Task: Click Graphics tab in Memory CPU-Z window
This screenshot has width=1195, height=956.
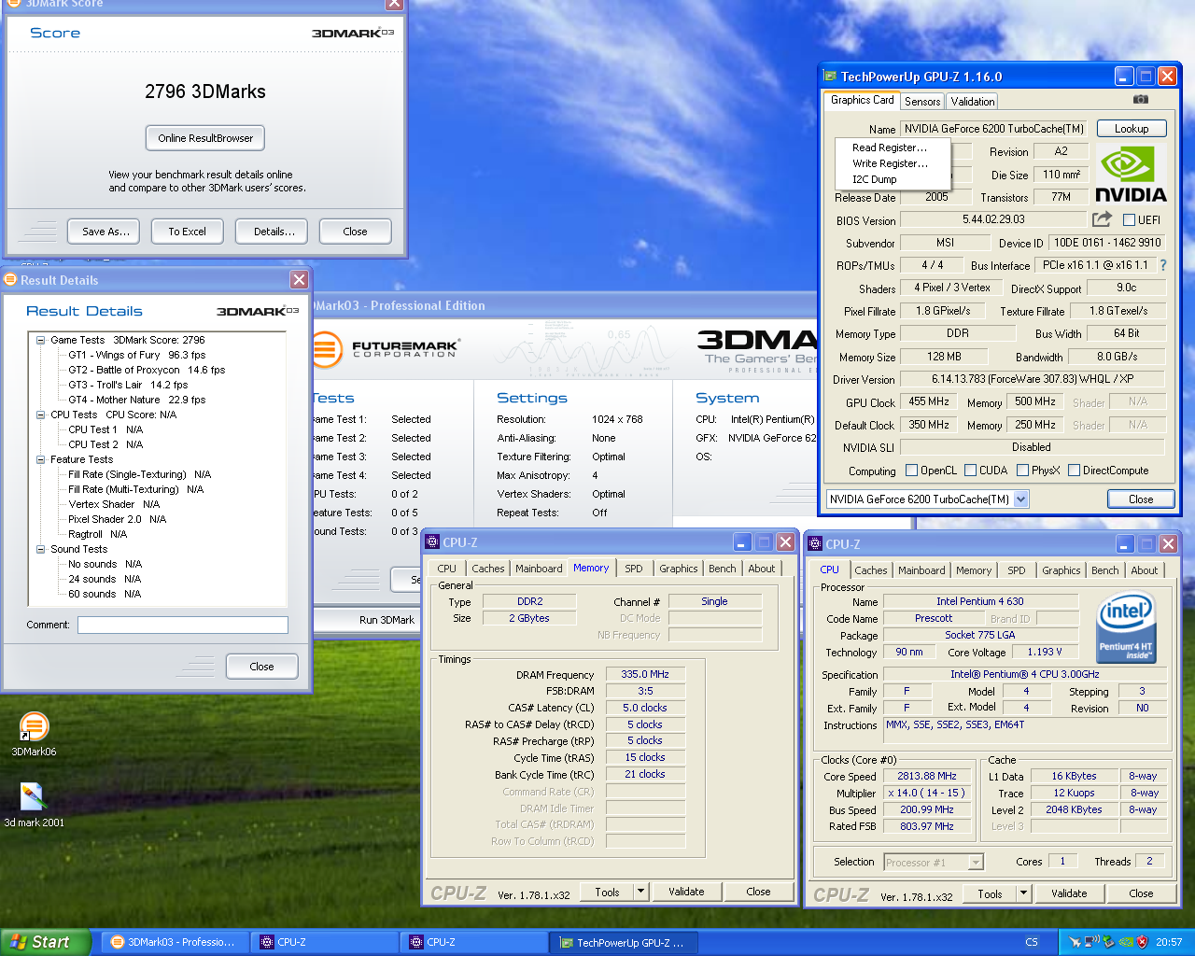Action: 679,569
